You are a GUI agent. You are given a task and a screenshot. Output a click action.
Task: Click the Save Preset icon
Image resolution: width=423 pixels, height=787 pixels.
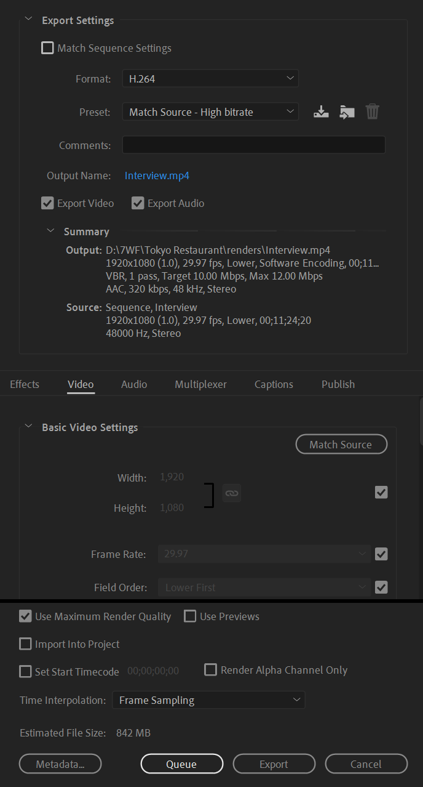[321, 112]
